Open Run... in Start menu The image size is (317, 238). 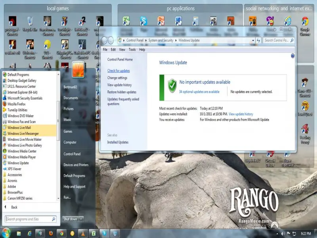pos(67,197)
